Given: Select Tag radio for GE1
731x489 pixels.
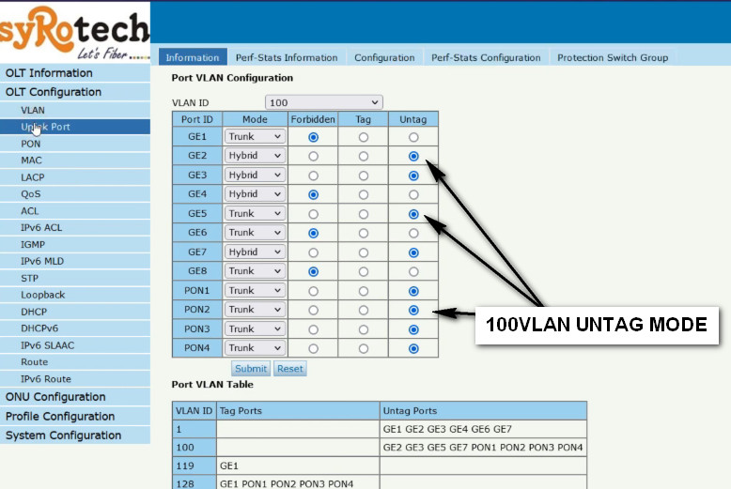Looking at the screenshot, I should 363,137.
